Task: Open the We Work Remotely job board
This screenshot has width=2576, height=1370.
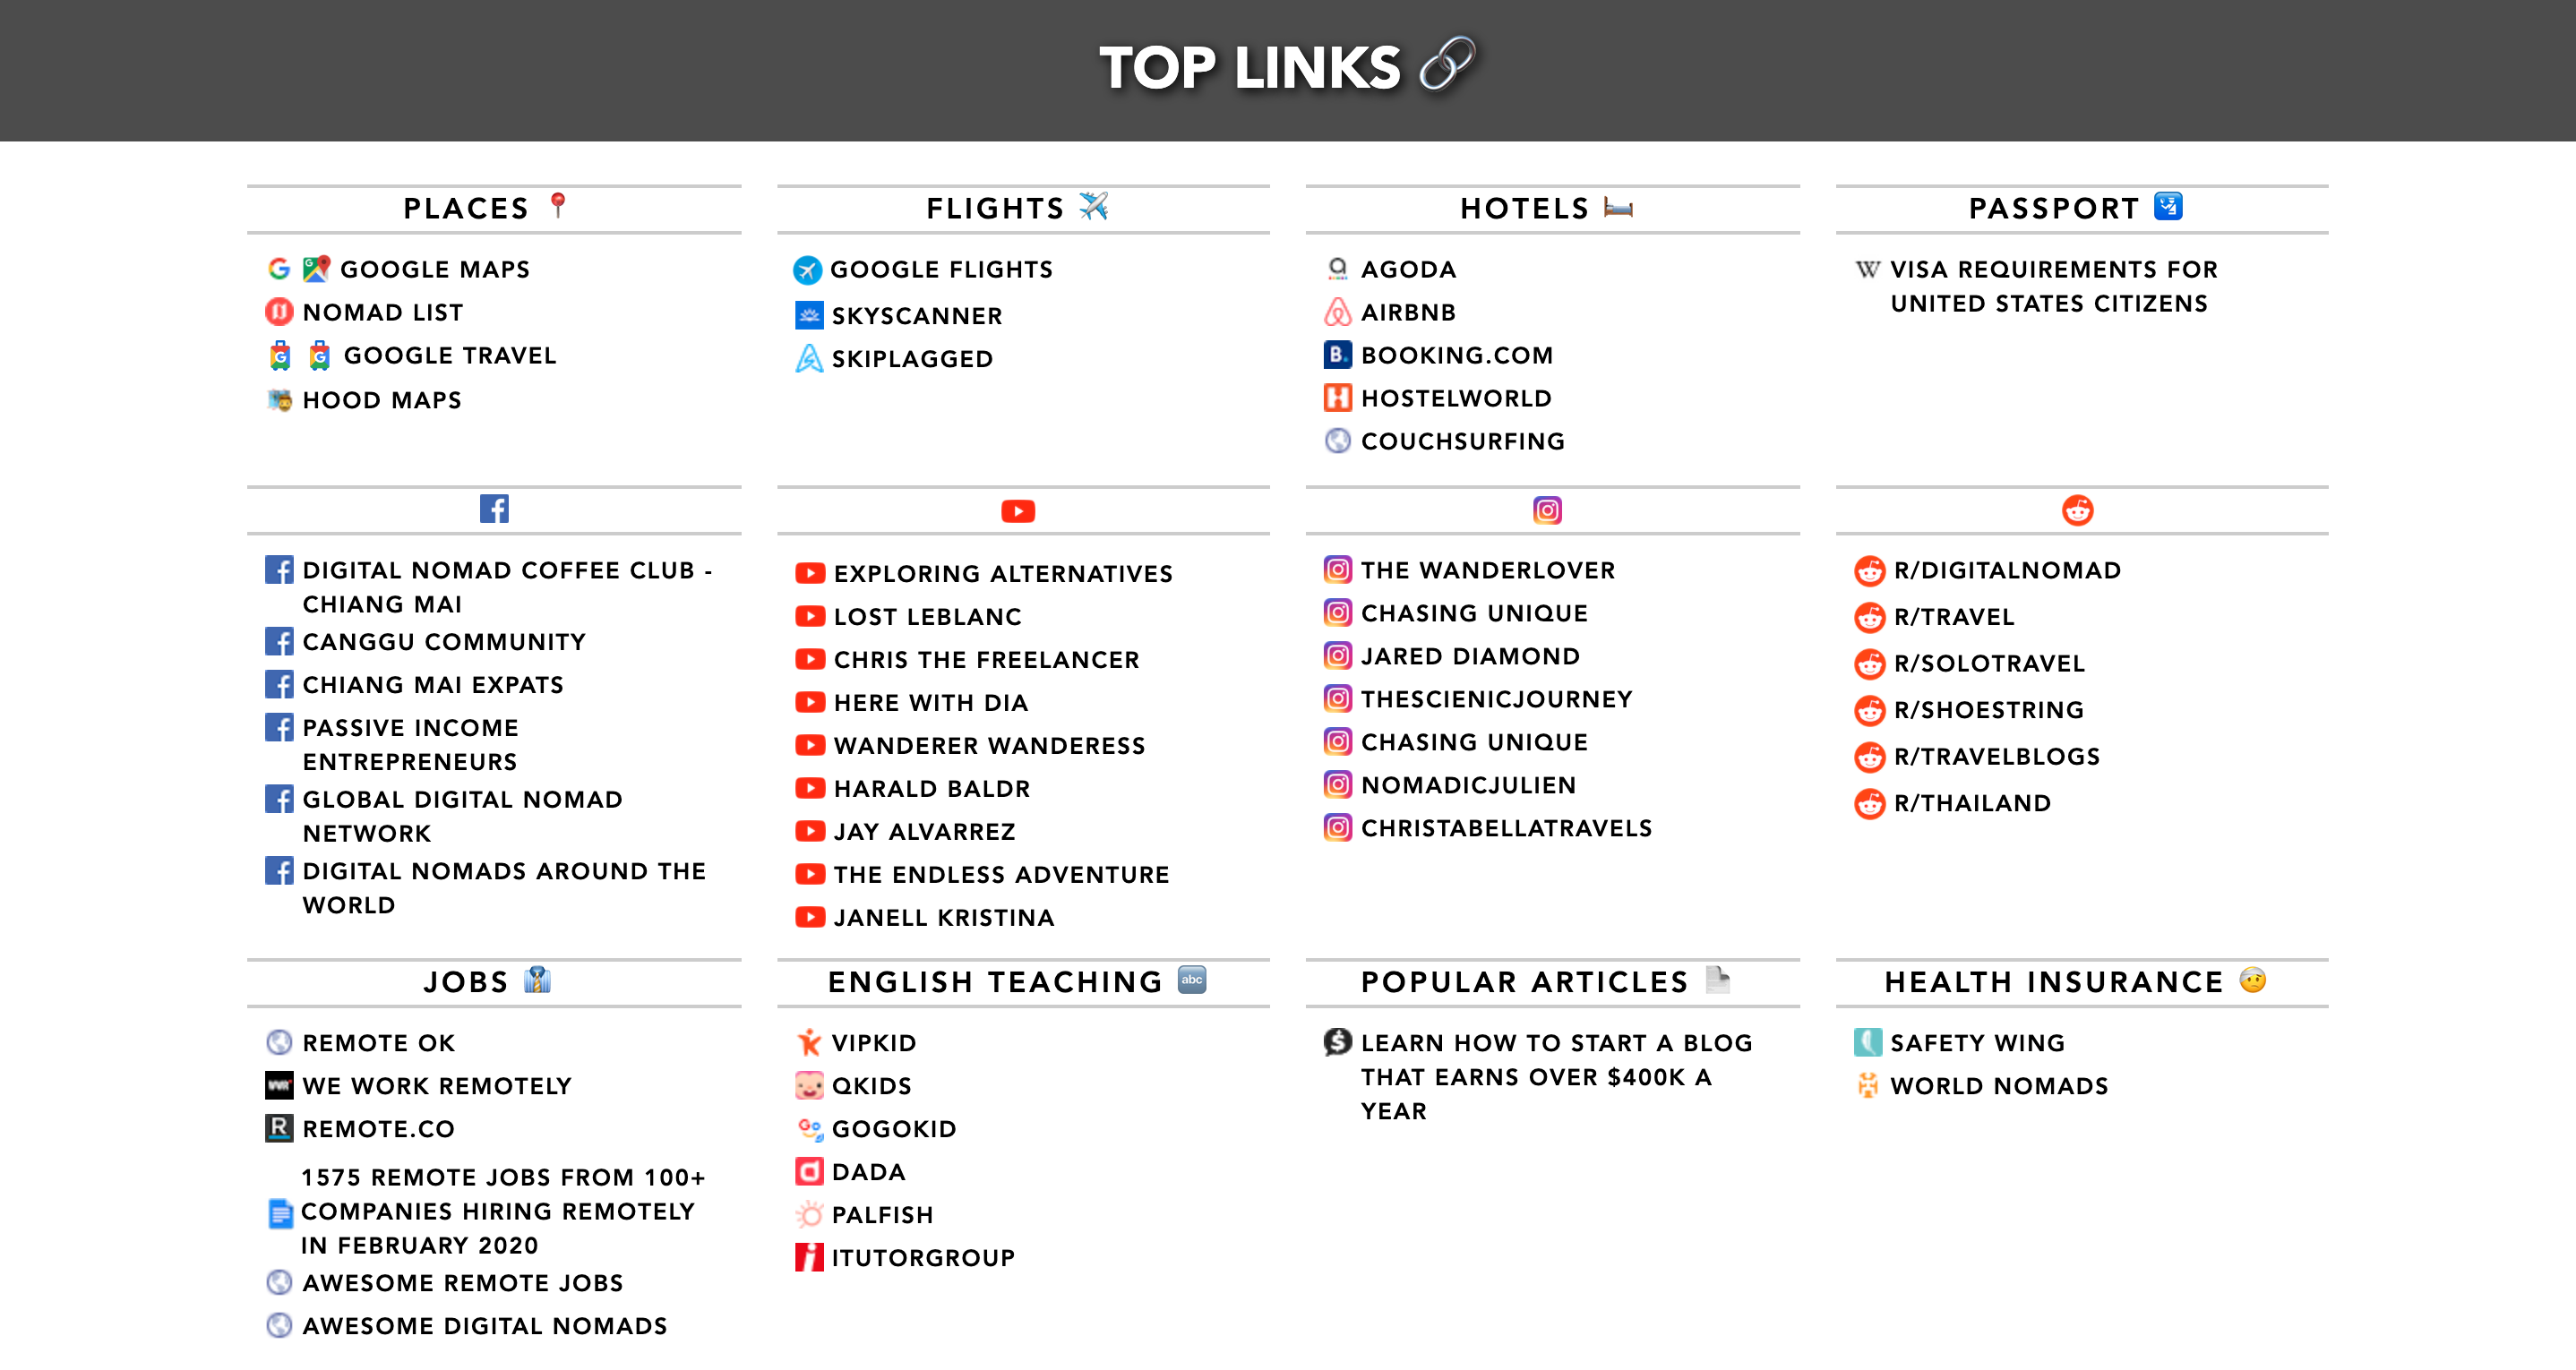Action: pos(436,1085)
